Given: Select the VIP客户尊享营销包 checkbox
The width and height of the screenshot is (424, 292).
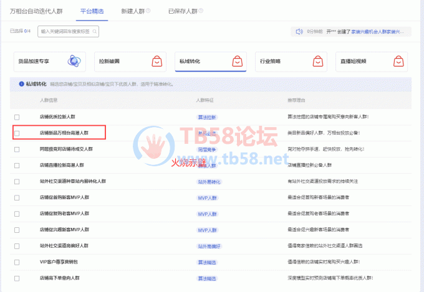Looking at the screenshot, I should point(17,262).
